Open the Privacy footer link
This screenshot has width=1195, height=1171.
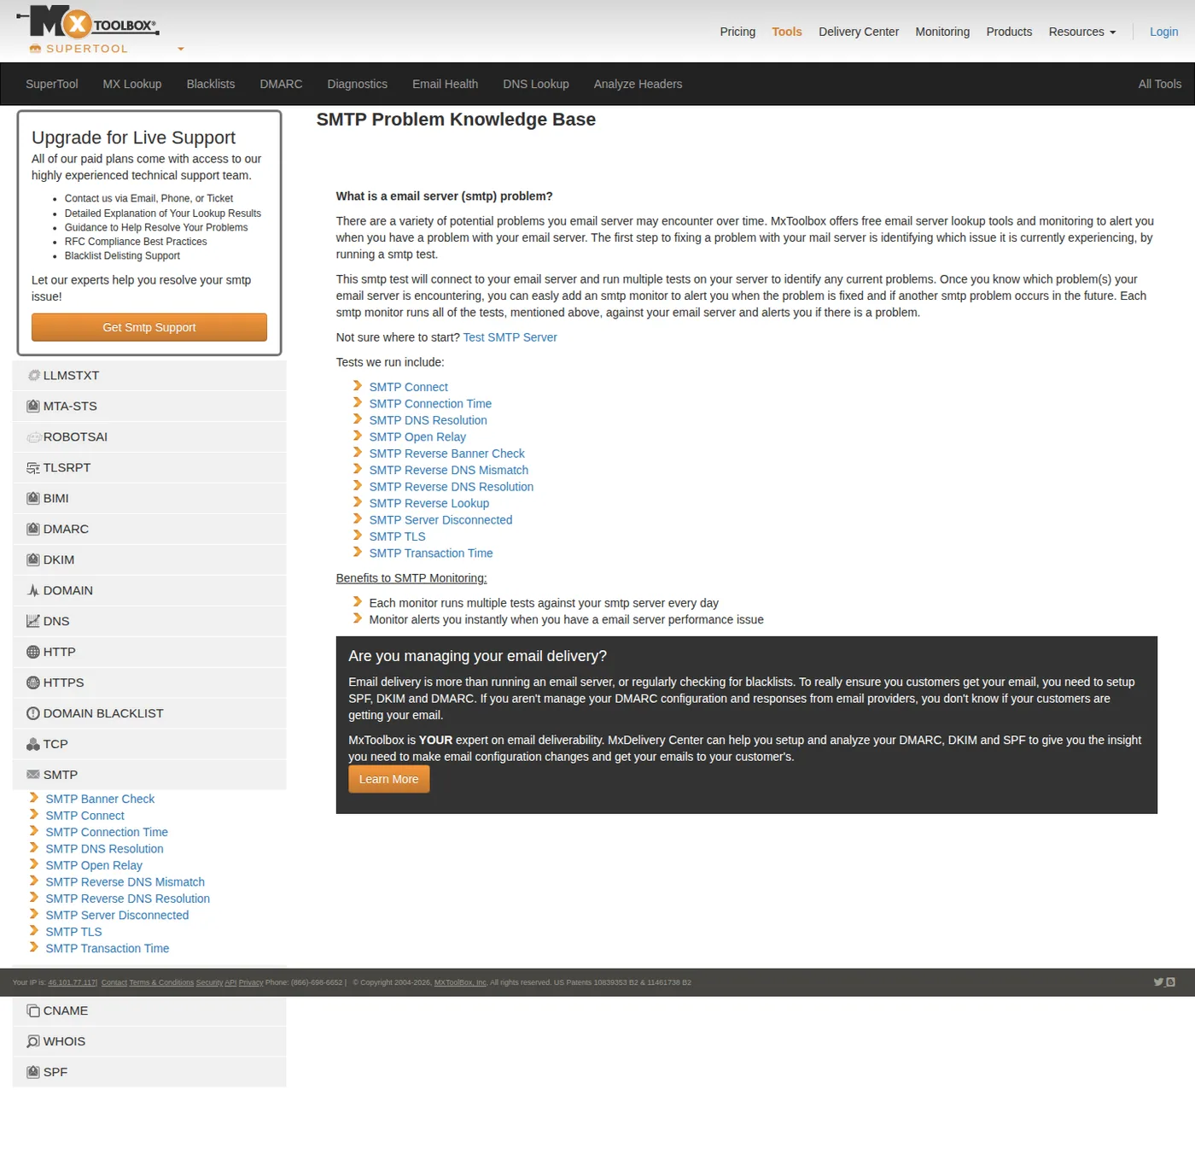[x=251, y=982]
